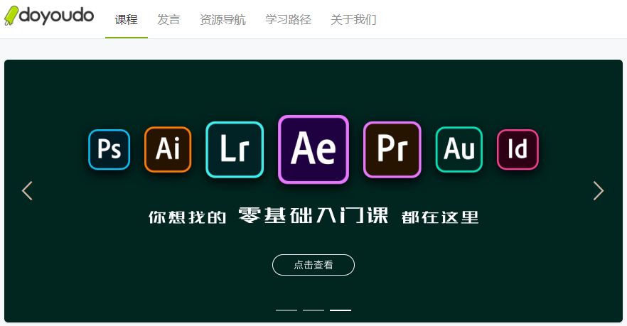Go to next banner slide arrow
This screenshot has height=326, width=627.
tap(599, 190)
